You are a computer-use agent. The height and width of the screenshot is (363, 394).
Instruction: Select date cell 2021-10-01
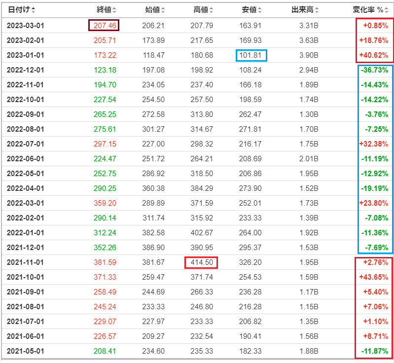25,277
